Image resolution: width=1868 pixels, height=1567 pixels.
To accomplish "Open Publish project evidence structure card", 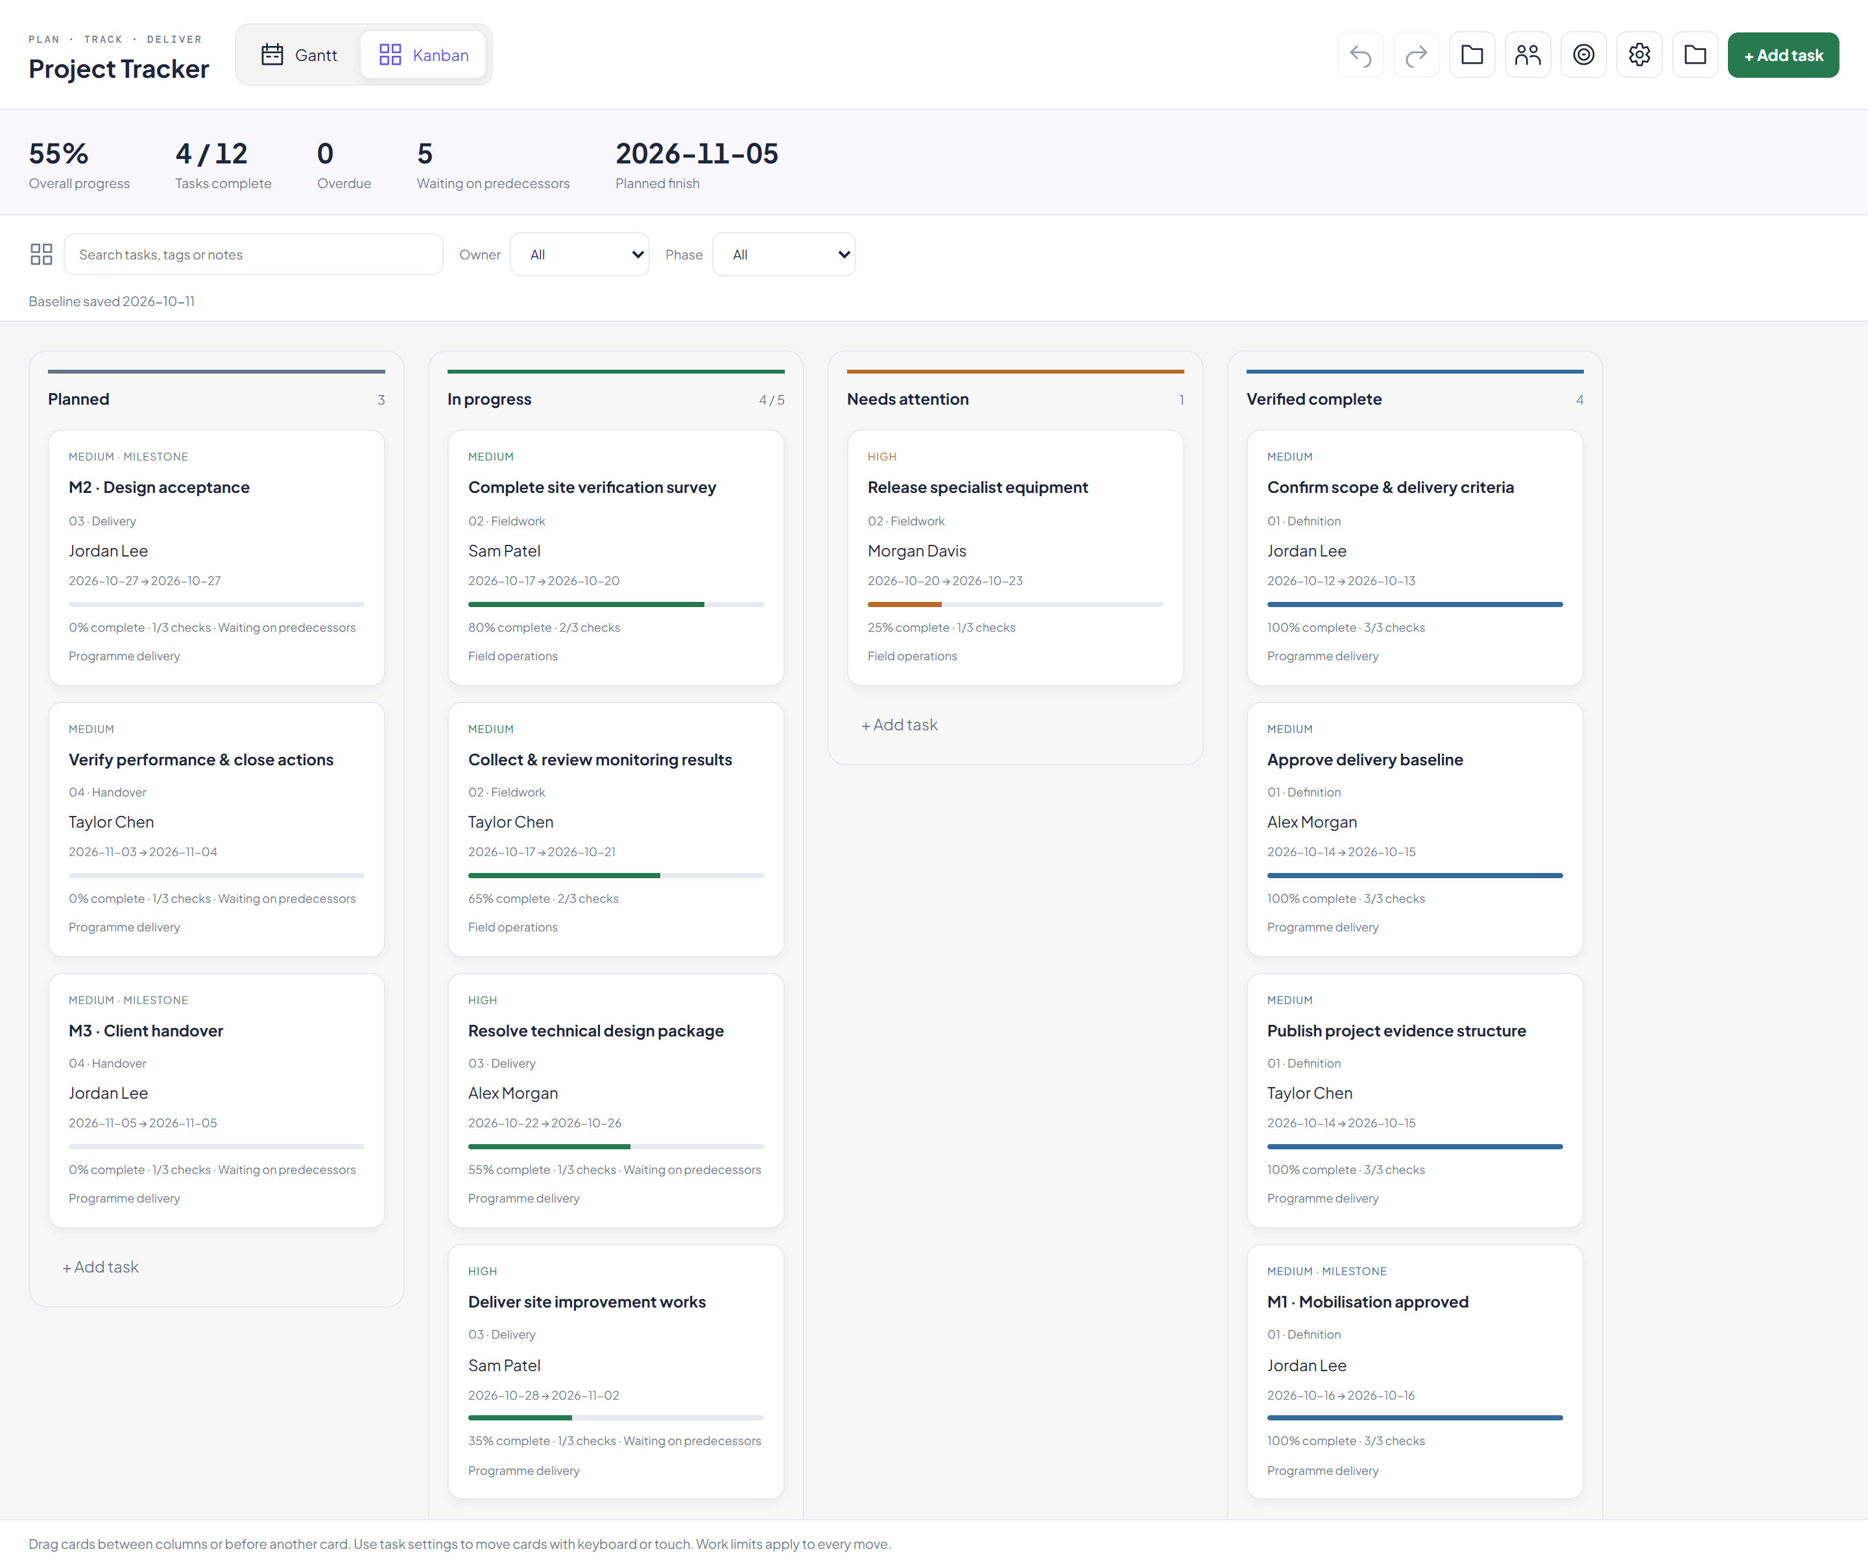I will pos(1415,1101).
